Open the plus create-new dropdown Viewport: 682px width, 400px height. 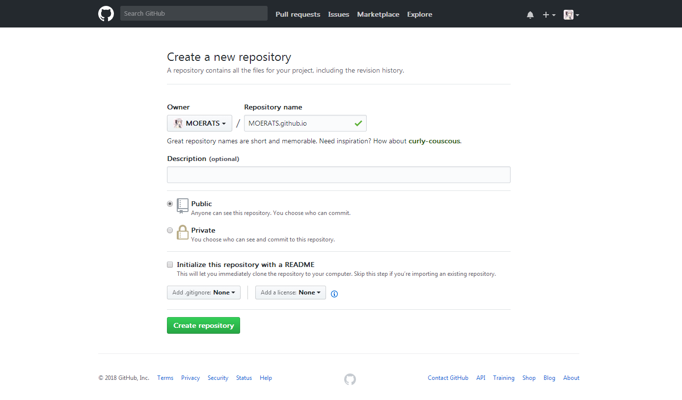(x=549, y=15)
